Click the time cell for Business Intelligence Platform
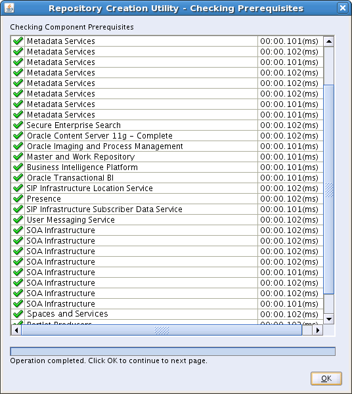352x394 pixels. tap(290, 167)
